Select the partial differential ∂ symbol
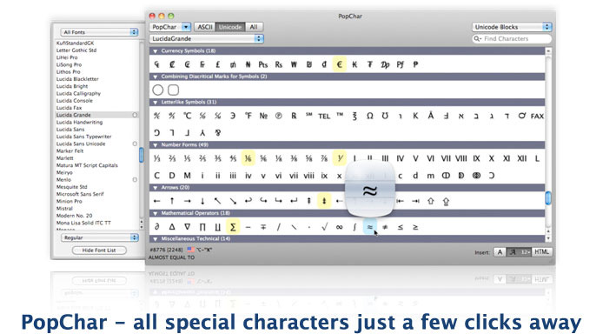The height and width of the screenshot is (334, 603). click(x=156, y=227)
